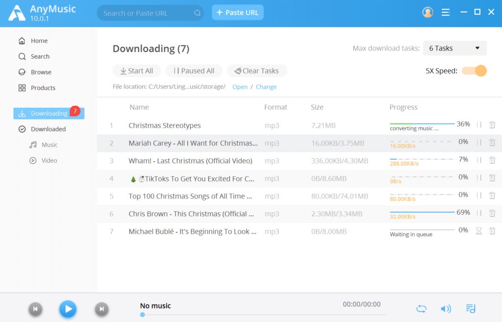This screenshot has height=322, width=502.
Task: Click the Paused All button
Action: tap(194, 71)
